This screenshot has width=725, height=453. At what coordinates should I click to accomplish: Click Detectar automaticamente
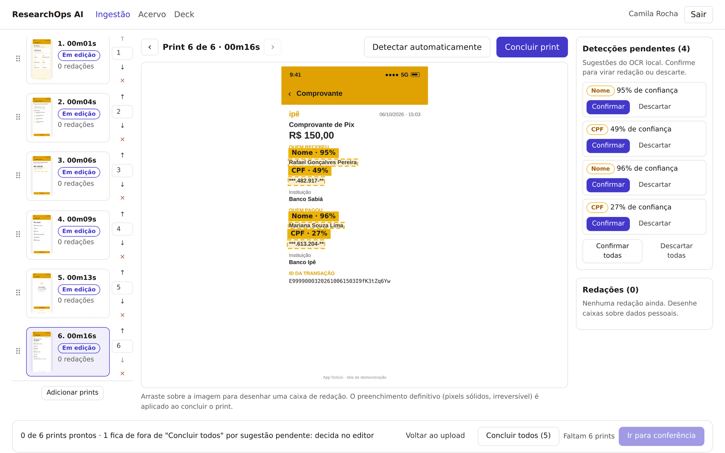(427, 47)
